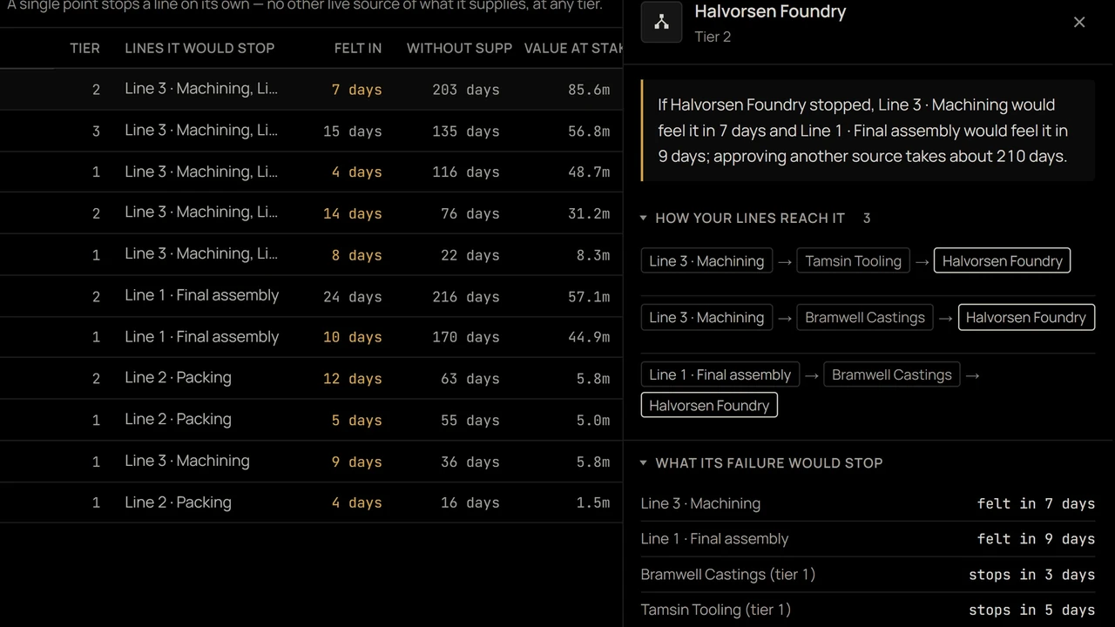Open the table row valued at 8.3m
This screenshot has height=627, width=1115.
[x=311, y=254]
